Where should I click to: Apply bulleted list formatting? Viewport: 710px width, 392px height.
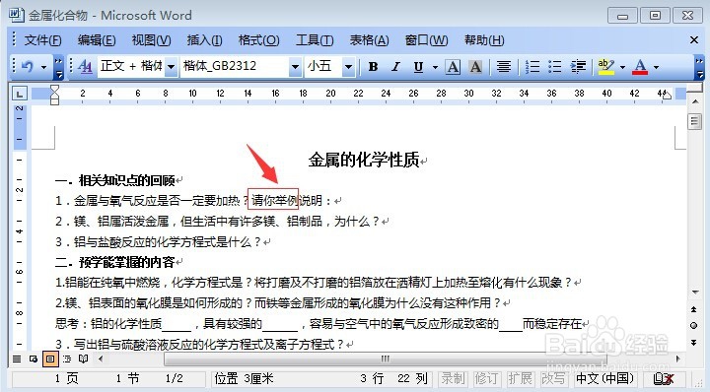click(x=555, y=67)
